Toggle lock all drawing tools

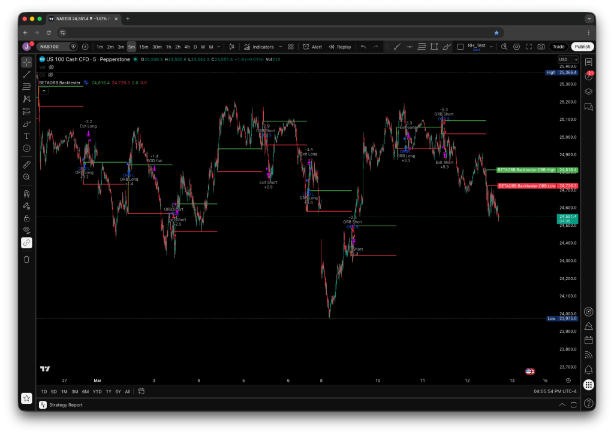26,218
